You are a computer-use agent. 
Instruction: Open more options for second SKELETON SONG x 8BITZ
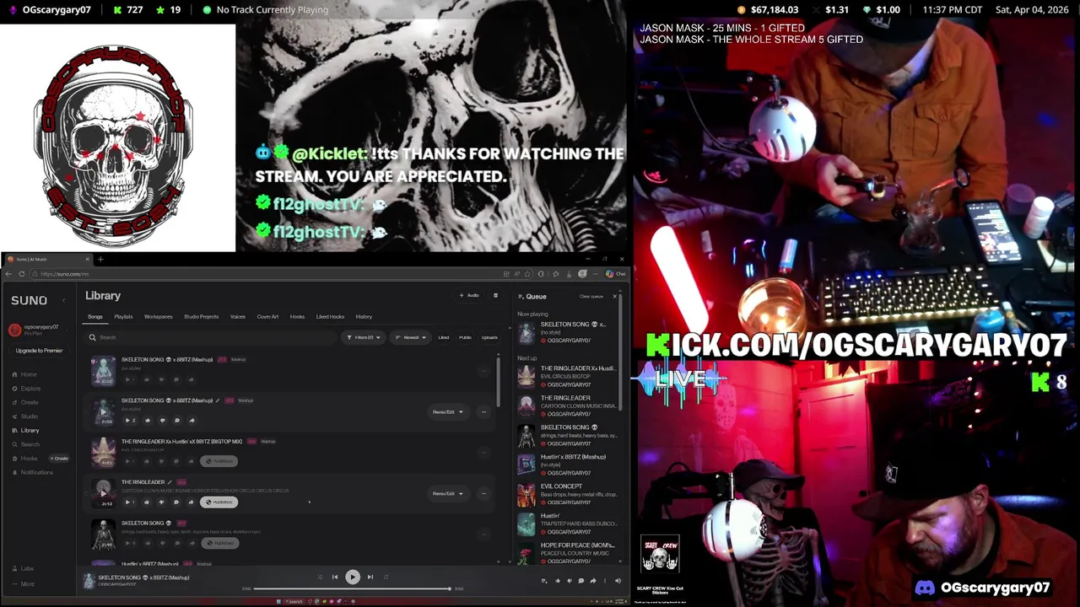(483, 412)
